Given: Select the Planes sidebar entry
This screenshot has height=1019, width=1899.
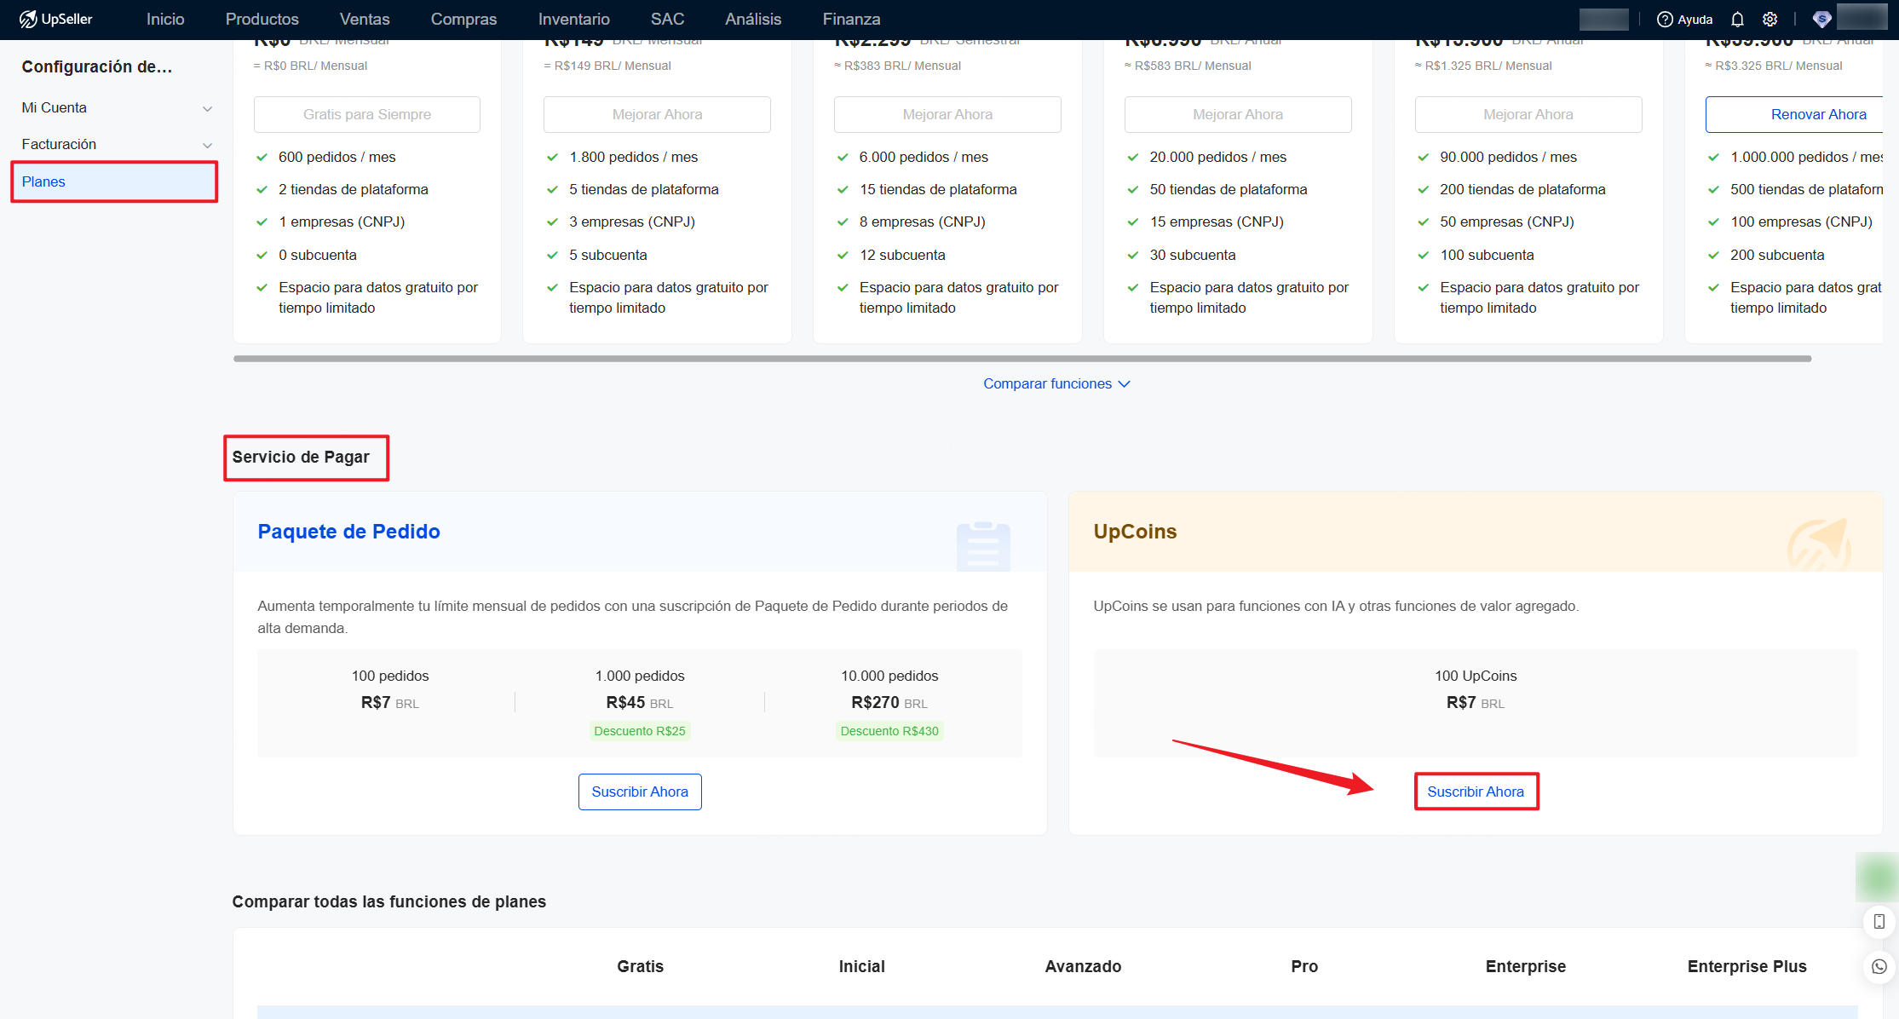Looking at the screenshot, I should tap(43, 181).
